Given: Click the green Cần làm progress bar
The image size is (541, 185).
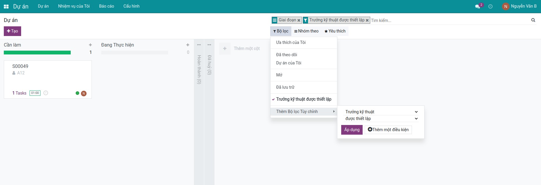Looking at the screenshot, I should point(37,53).
